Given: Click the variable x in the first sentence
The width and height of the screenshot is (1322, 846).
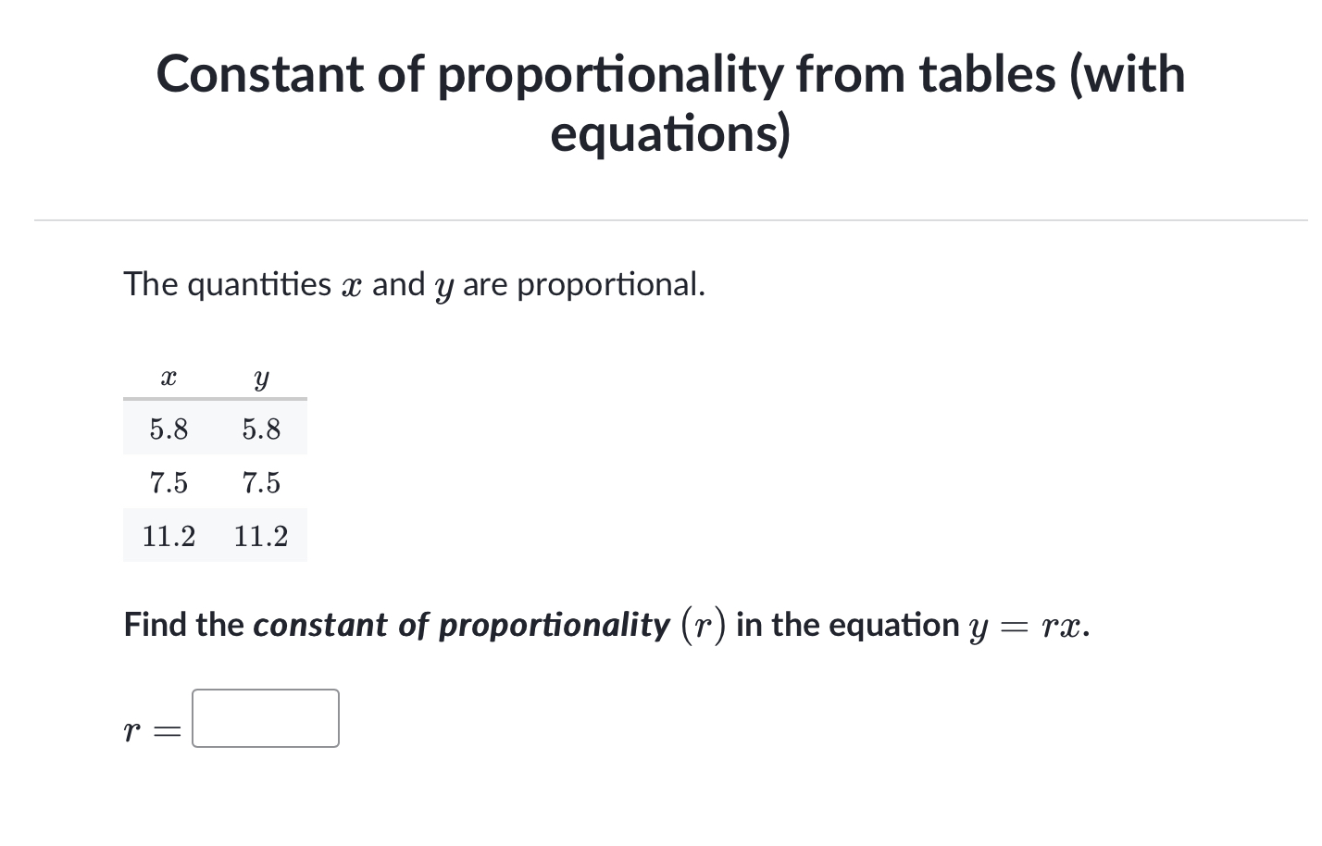Looking at the screenshot, I should pyautogui.click(x=351, y=285).
